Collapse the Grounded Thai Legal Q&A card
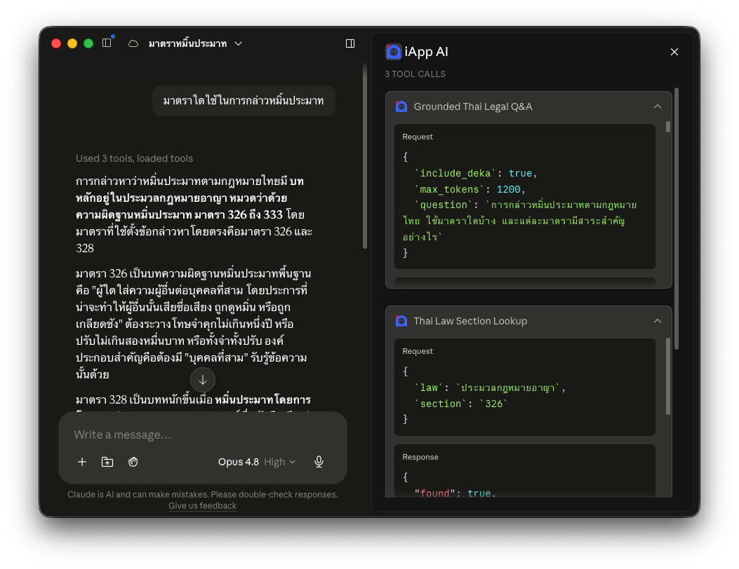This screenshot has height=569, width=739. click(658, 107)
